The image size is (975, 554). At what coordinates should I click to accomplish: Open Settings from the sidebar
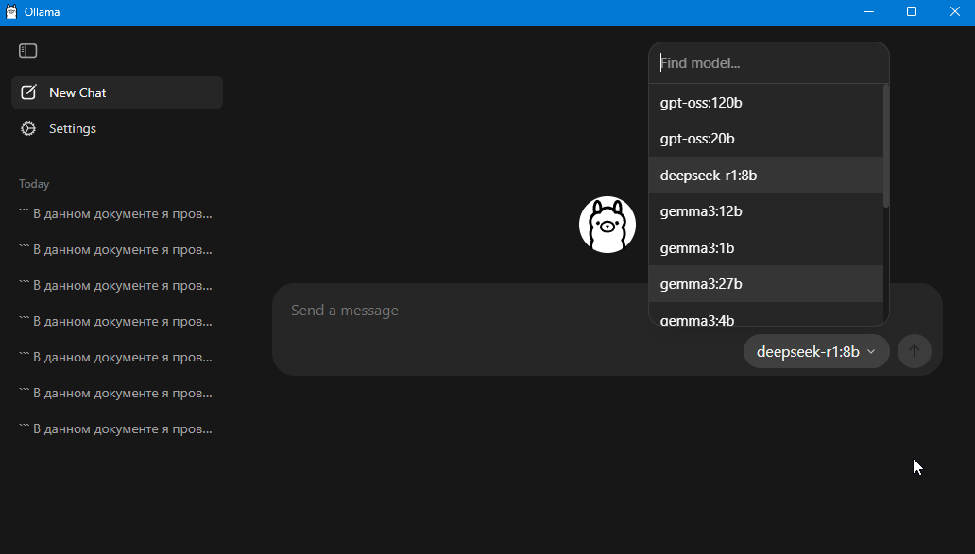(x=73, y=128)
